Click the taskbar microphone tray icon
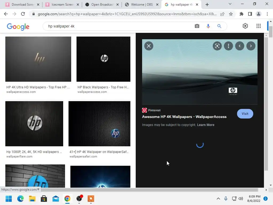 click(226, 199)
